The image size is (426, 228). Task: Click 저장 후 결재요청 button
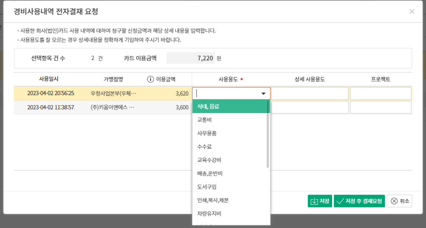tap(359, 201)
